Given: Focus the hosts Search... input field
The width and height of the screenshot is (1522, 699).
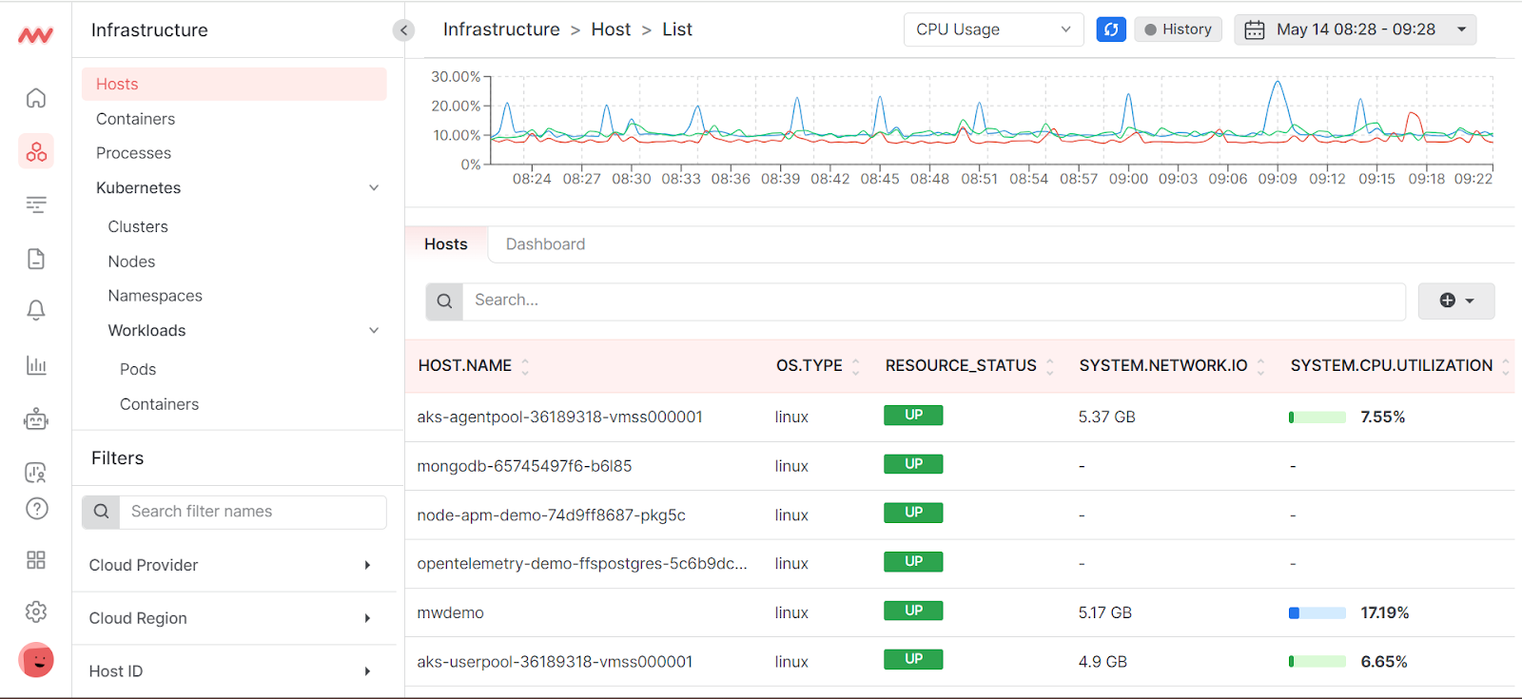Looking at the screenshot, I should [934, 301].
